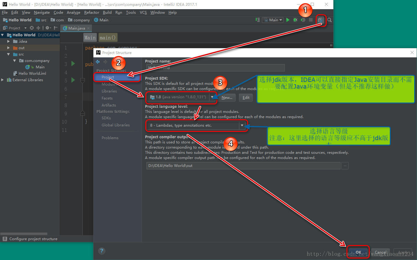Collapse code fold marker at line 5
Screen dimensions: 417x260
coord(82,81)
